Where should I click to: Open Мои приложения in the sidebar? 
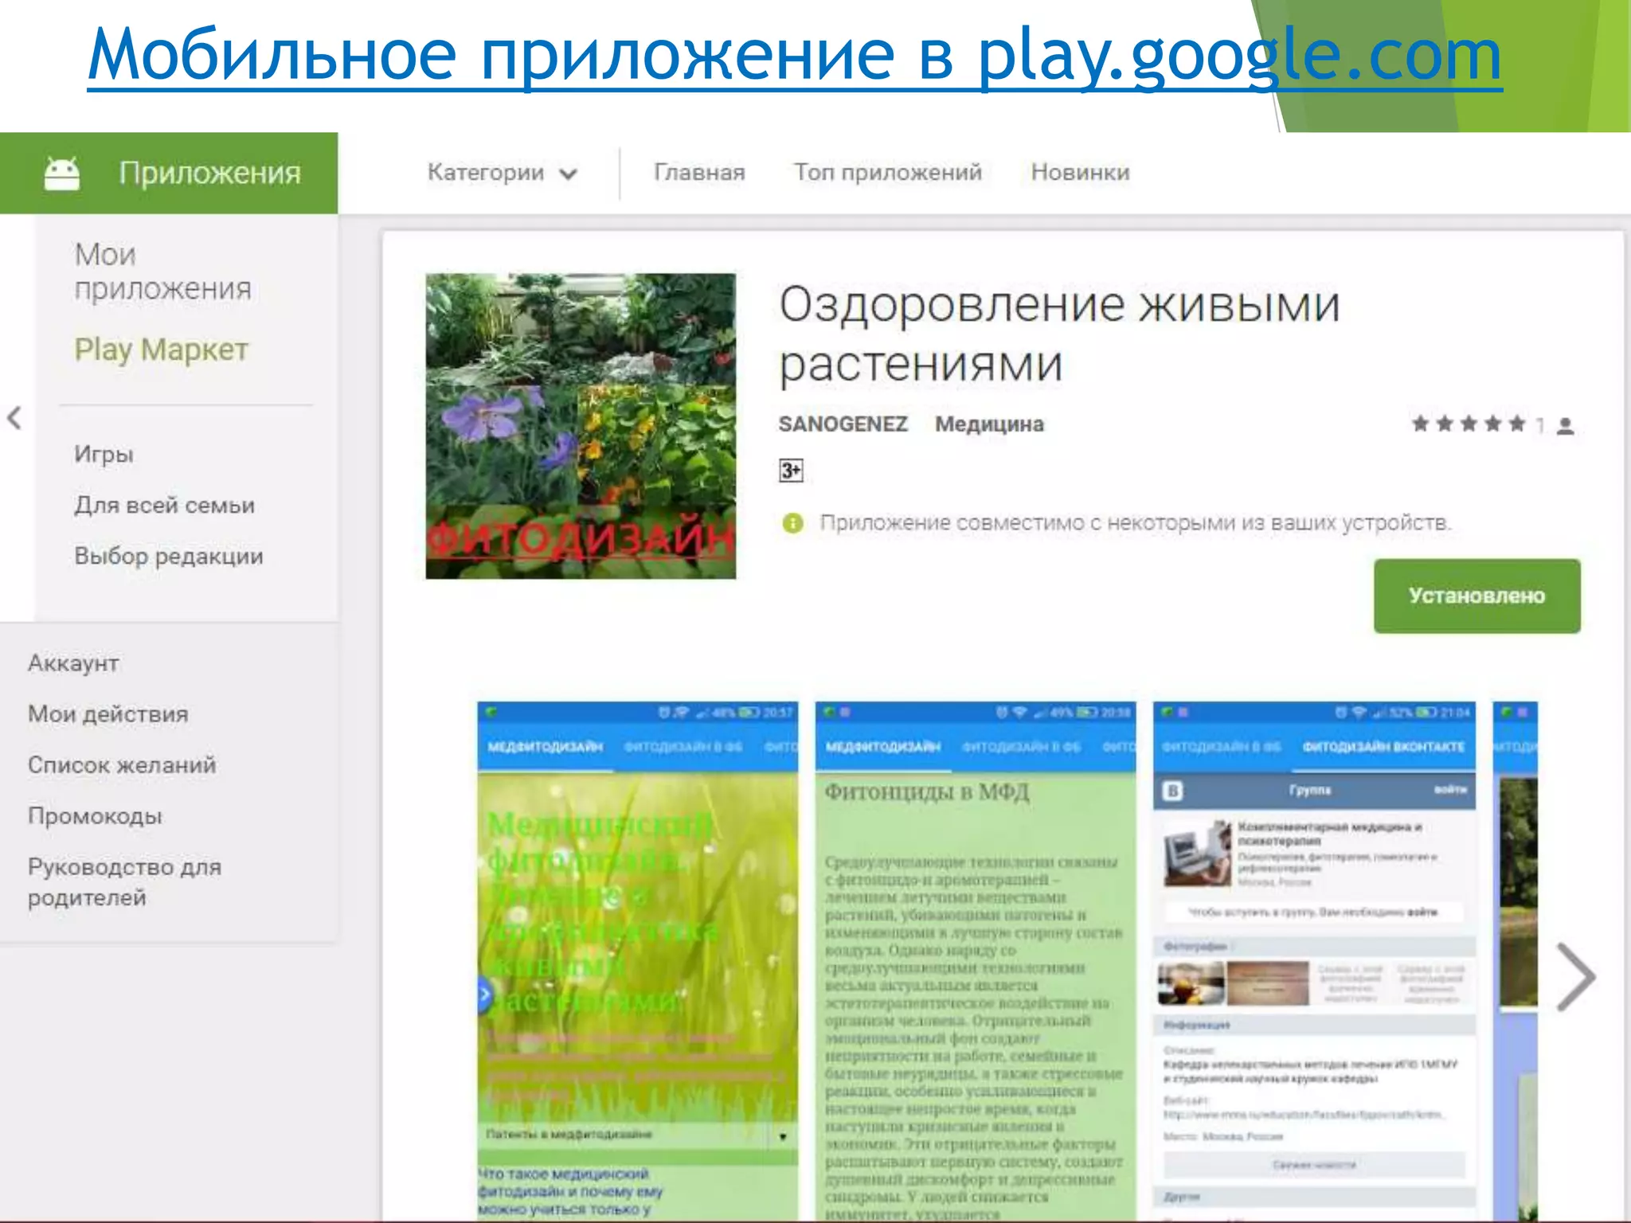pos(162,272)
